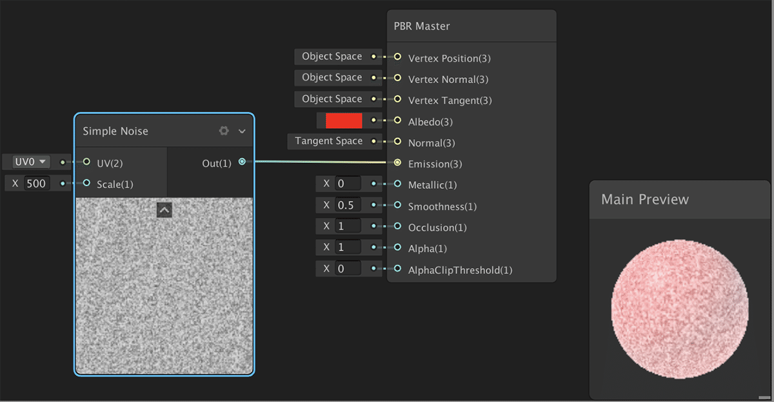Screen dimensions: 774x402
Task: Click the Scale X value field showing 500
Action: 37,184
